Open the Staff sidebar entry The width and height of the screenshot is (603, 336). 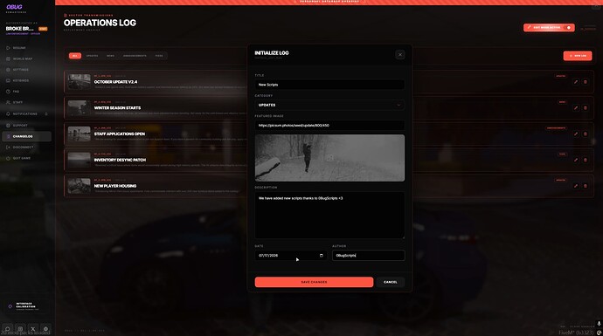tap(26, 102)
